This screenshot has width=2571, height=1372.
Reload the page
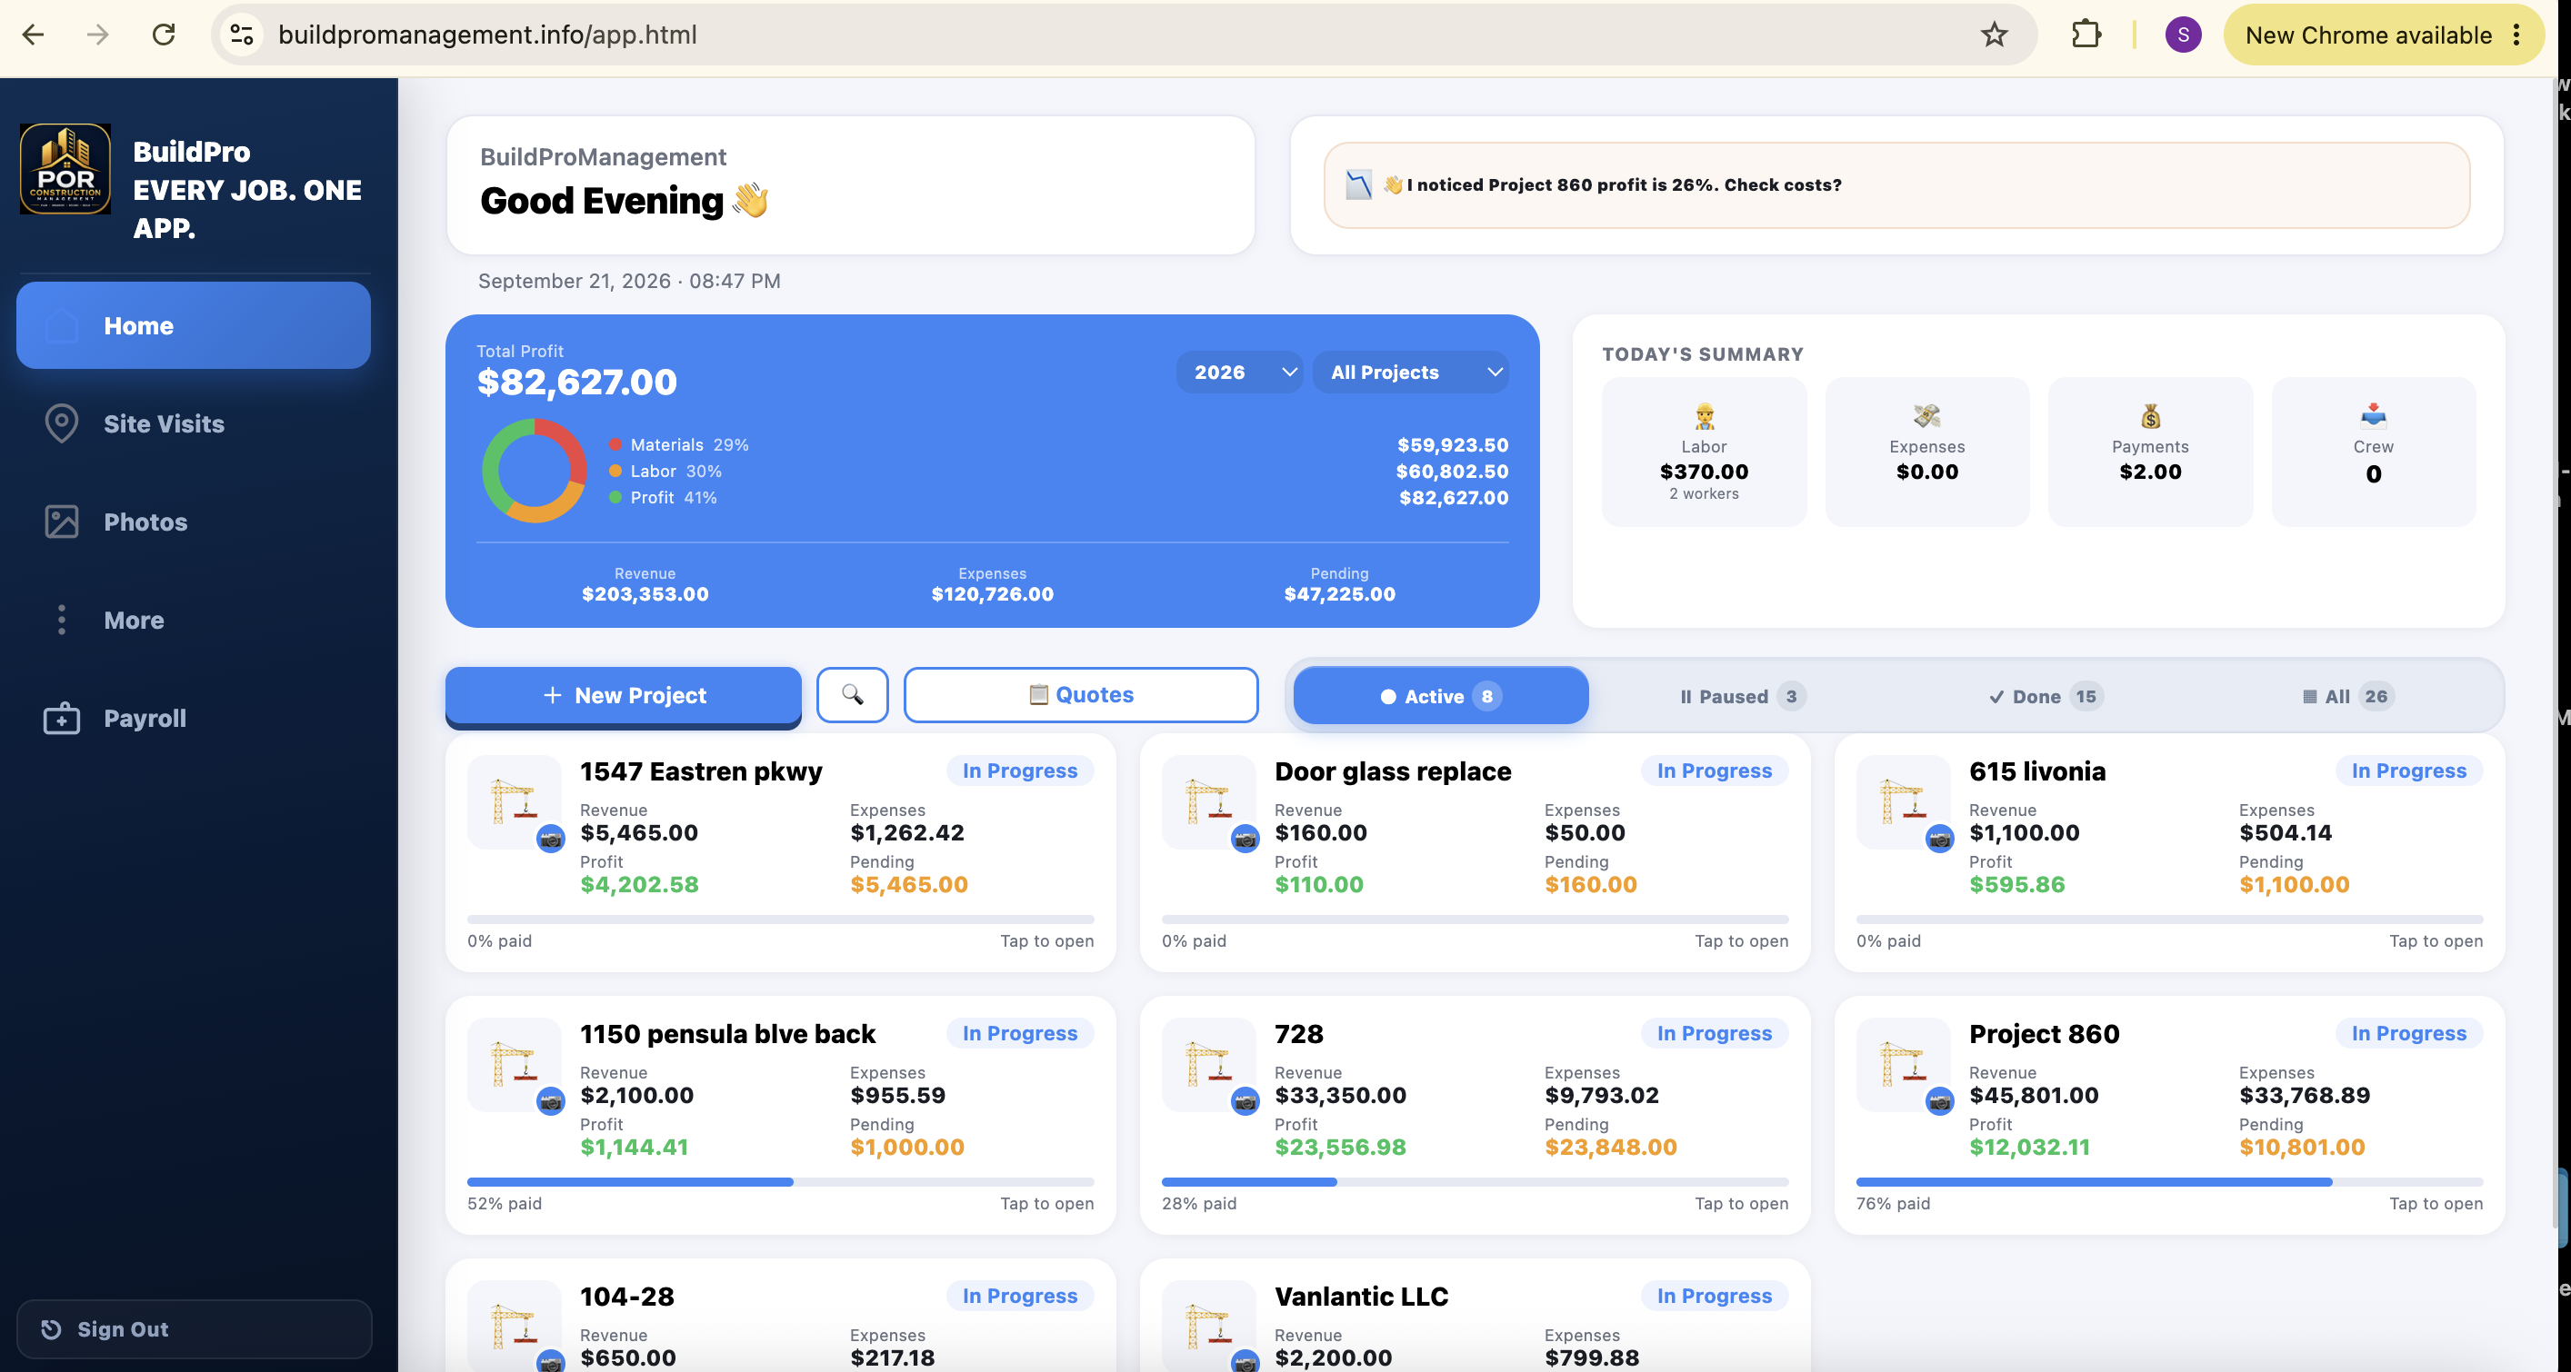tap(164, 35)
